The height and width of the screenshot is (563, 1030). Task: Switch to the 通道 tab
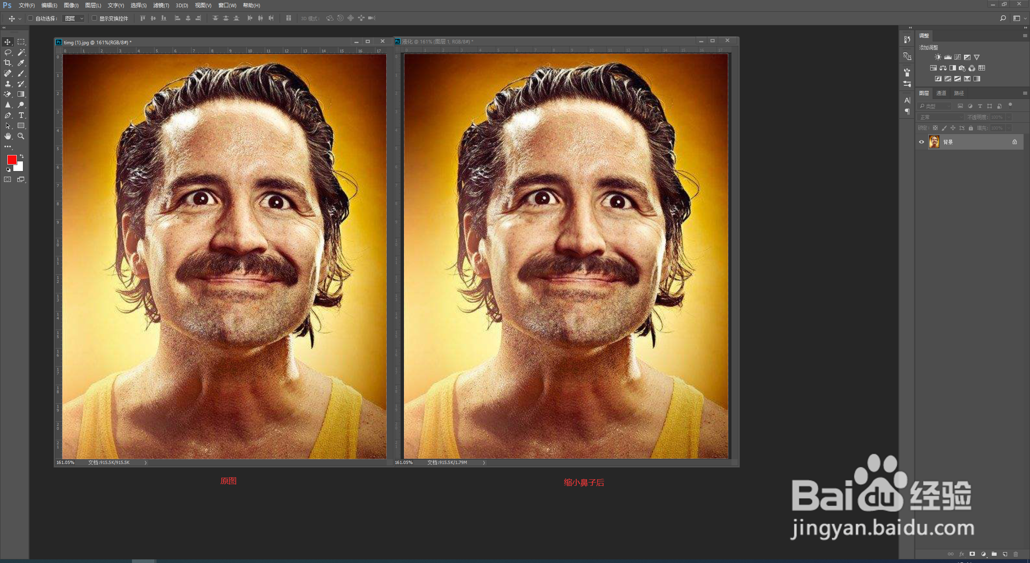coord(941,93)
